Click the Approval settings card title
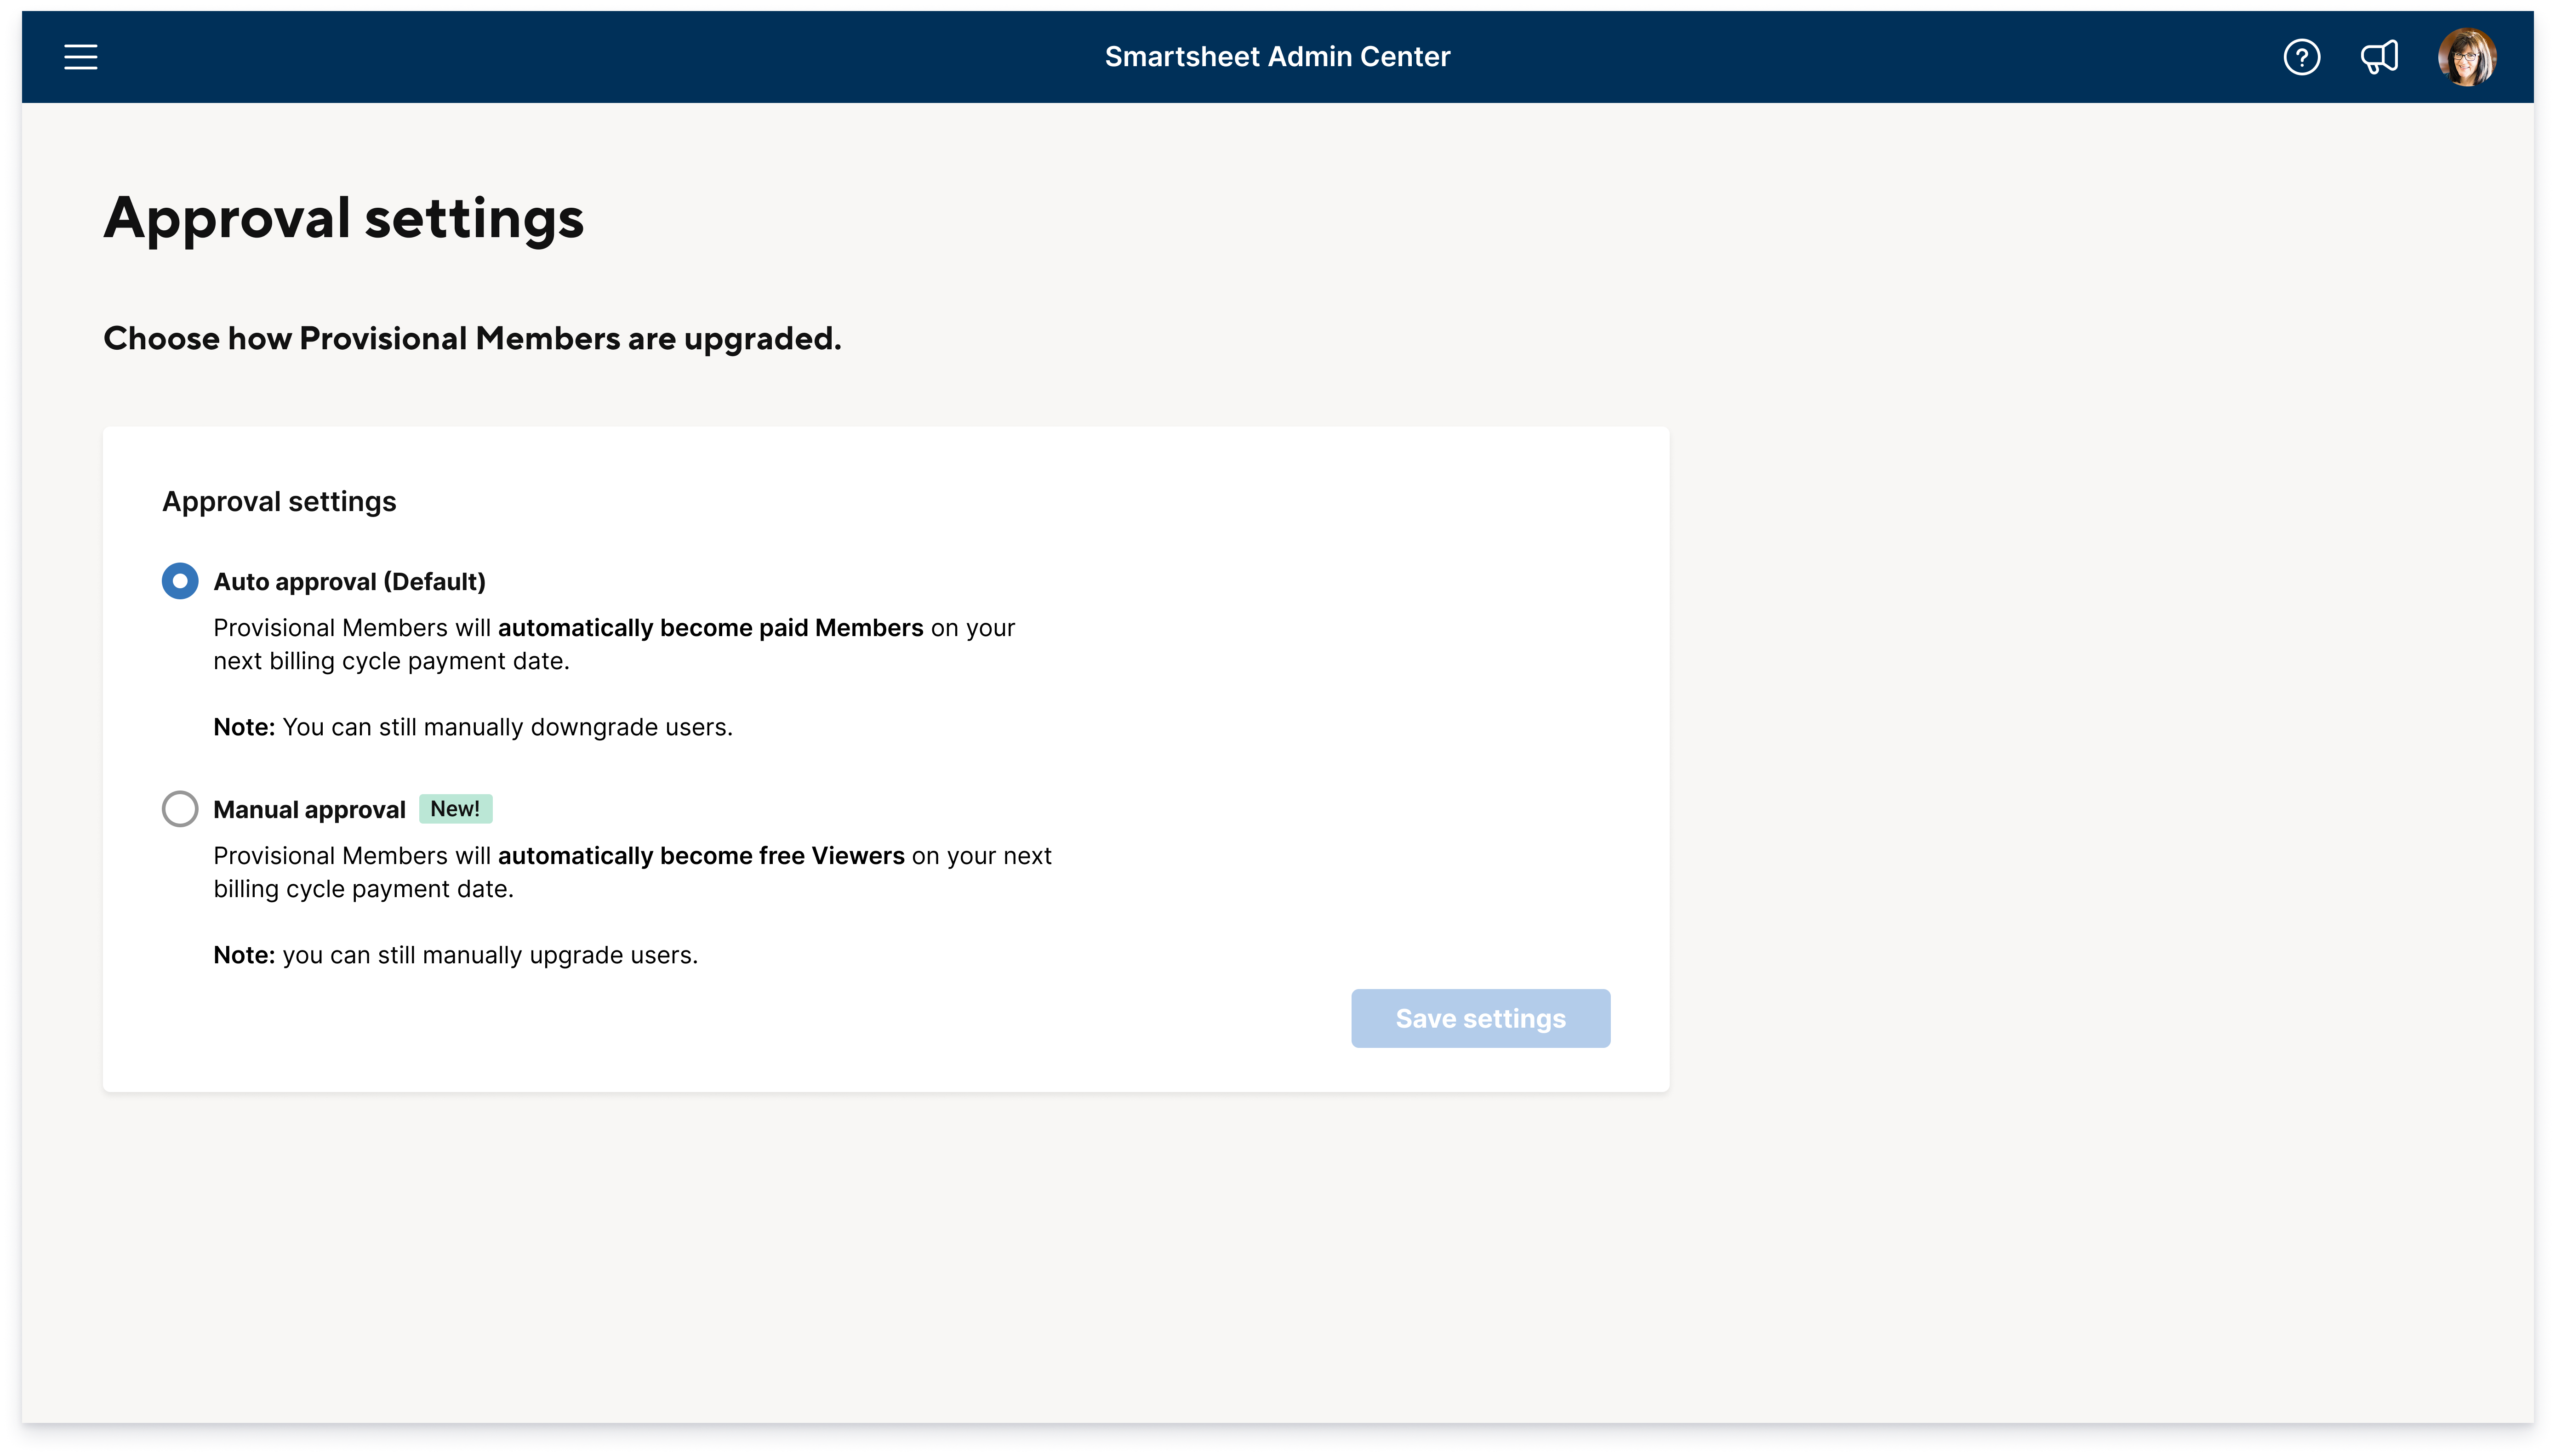Image resolution: width=2556 pixels, height=1456 pixels. point(279,502)
